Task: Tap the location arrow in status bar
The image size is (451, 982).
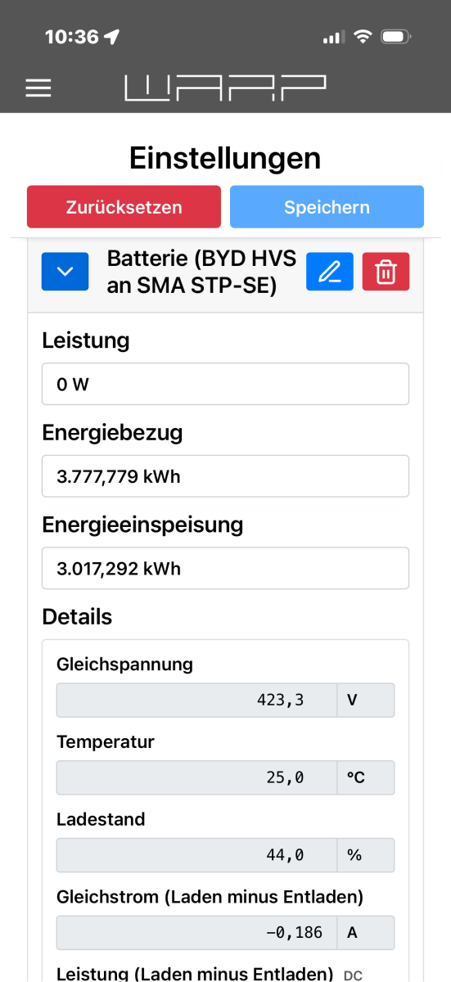Action: [x=112, y=37]
